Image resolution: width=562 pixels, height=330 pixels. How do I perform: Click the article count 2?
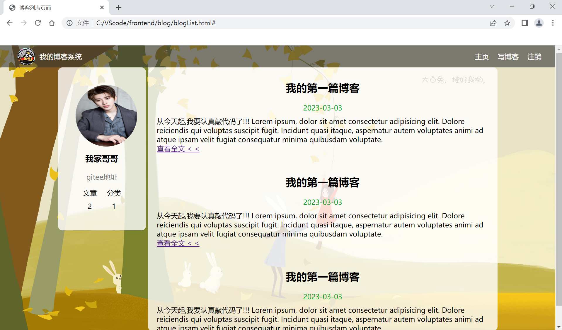click(90, 206)
